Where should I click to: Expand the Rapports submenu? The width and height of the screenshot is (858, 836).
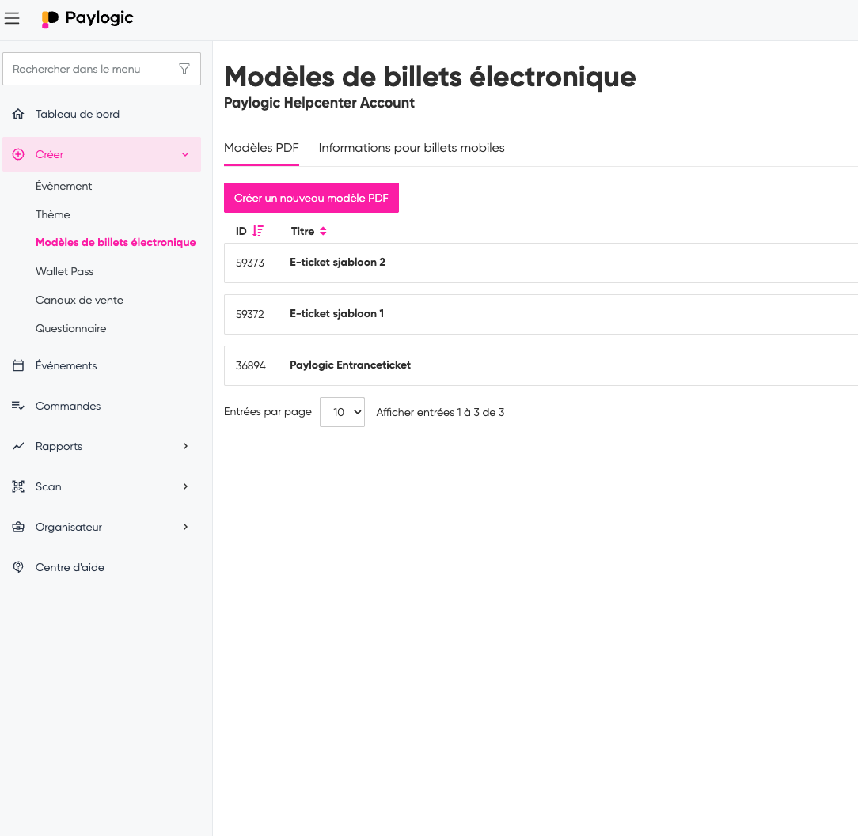coord(185,446)
